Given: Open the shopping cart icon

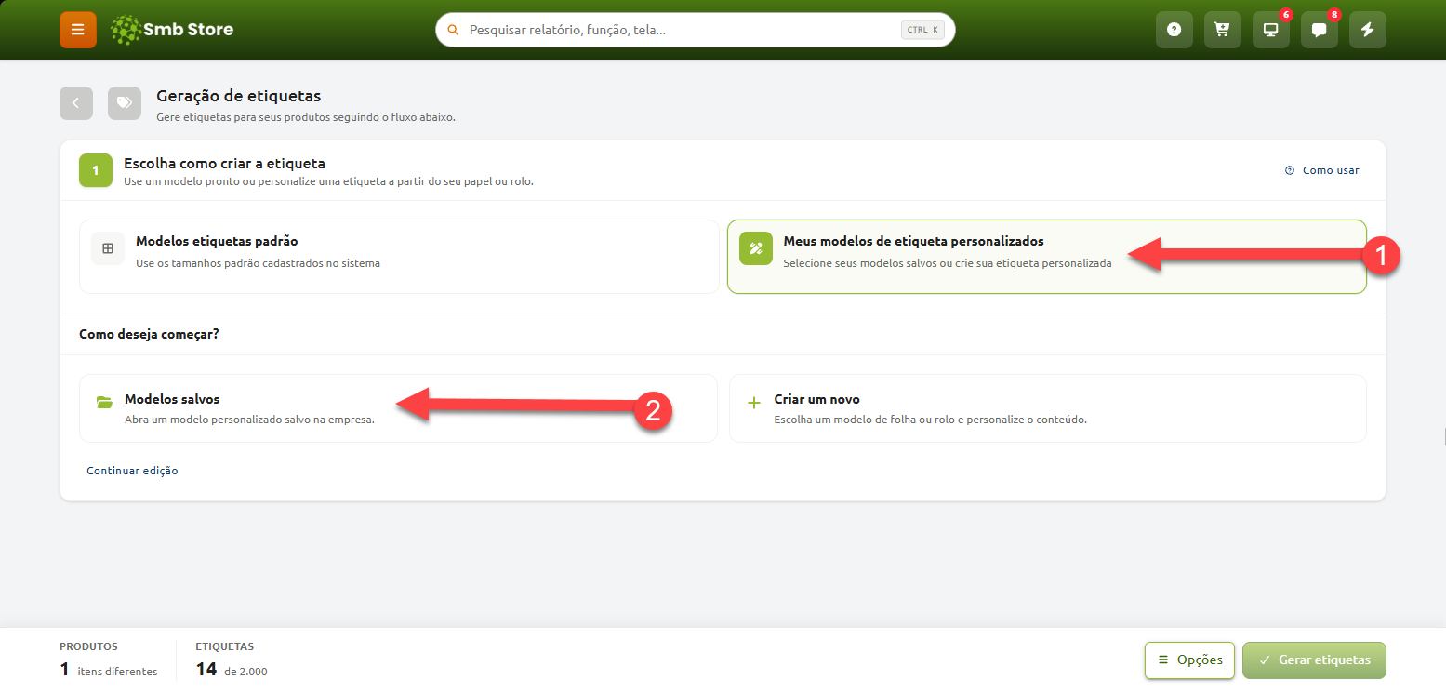Looking at the screenshot, I should pyautogui.click(x=1223, y=30).
